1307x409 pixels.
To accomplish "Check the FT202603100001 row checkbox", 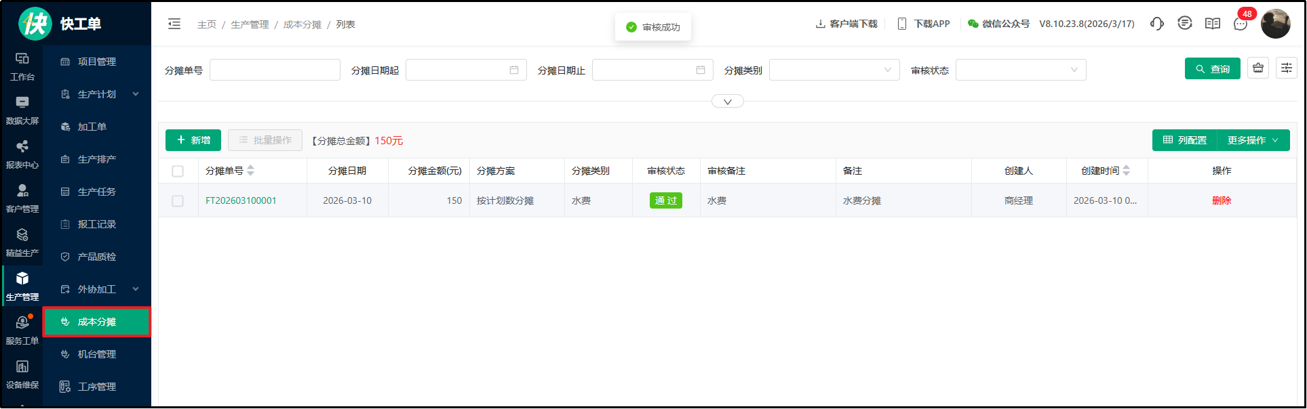I will click(178, 201).
